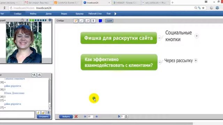Switch to the Слайды menu item

tap(18, 14)
